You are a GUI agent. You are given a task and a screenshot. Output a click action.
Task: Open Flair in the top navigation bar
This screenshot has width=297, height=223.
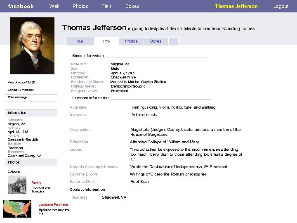(x=106, y=6)
